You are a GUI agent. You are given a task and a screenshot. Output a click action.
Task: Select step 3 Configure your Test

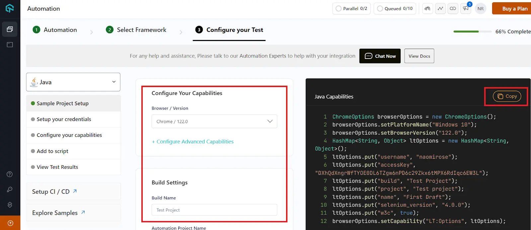229,30
